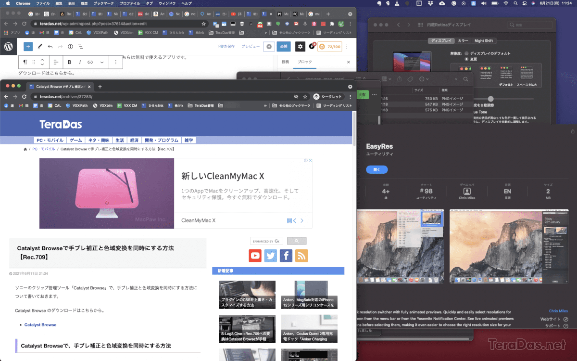Select the 変更 scaled resolution radio button
This screenshot has height=361, width=577.
pos(466,59)
